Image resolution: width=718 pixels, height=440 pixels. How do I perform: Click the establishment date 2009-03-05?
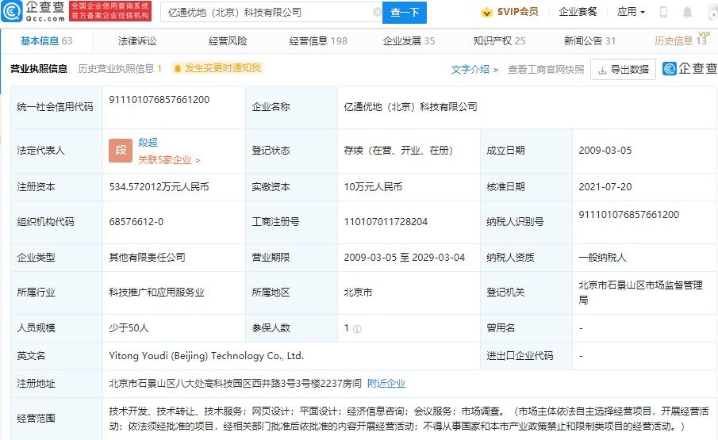[605, 150]
